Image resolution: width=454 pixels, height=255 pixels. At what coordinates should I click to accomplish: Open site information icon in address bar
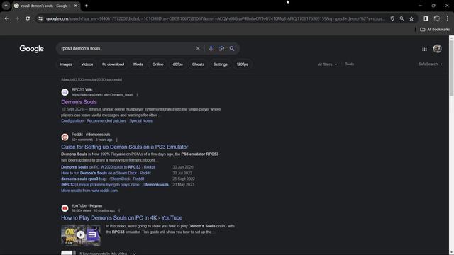pos(40,18)
